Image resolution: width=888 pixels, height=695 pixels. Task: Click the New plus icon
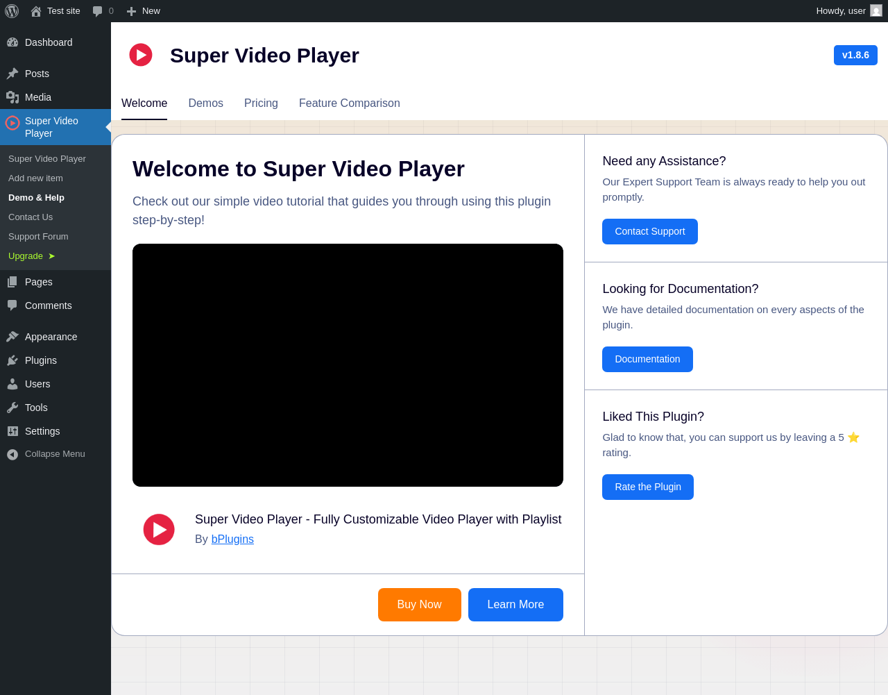131,11
